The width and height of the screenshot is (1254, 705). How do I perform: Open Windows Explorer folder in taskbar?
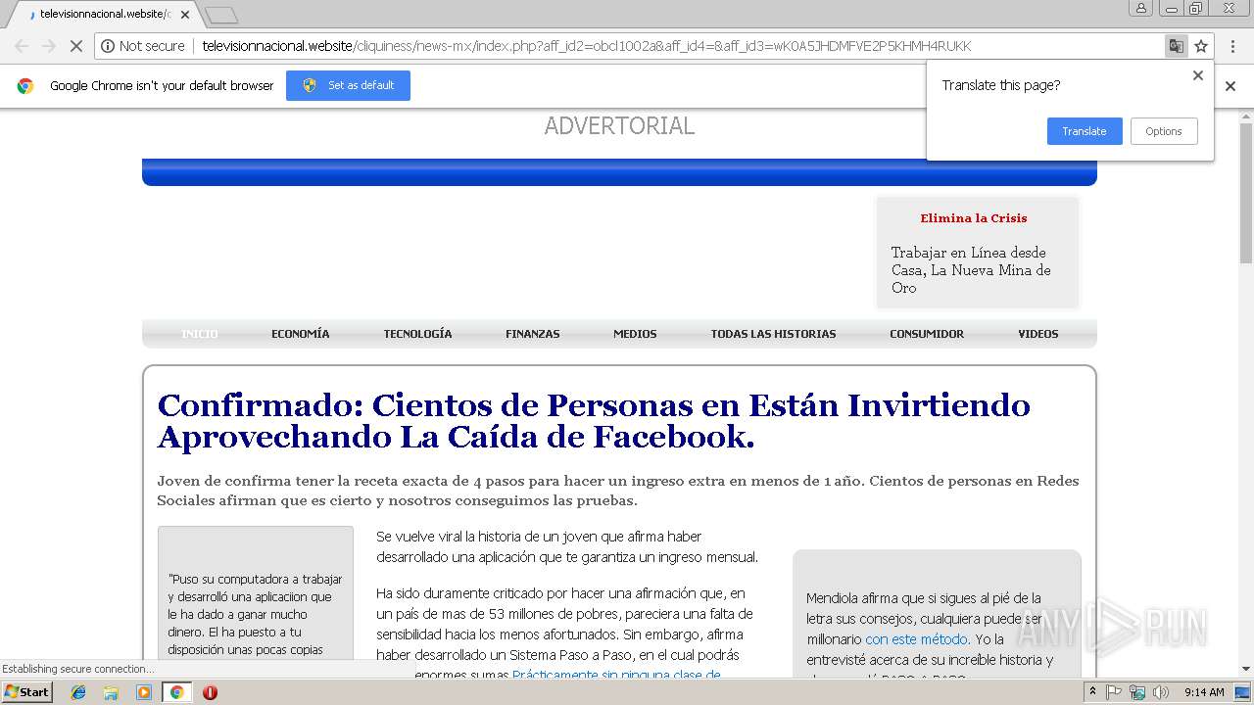click(111, 692)
